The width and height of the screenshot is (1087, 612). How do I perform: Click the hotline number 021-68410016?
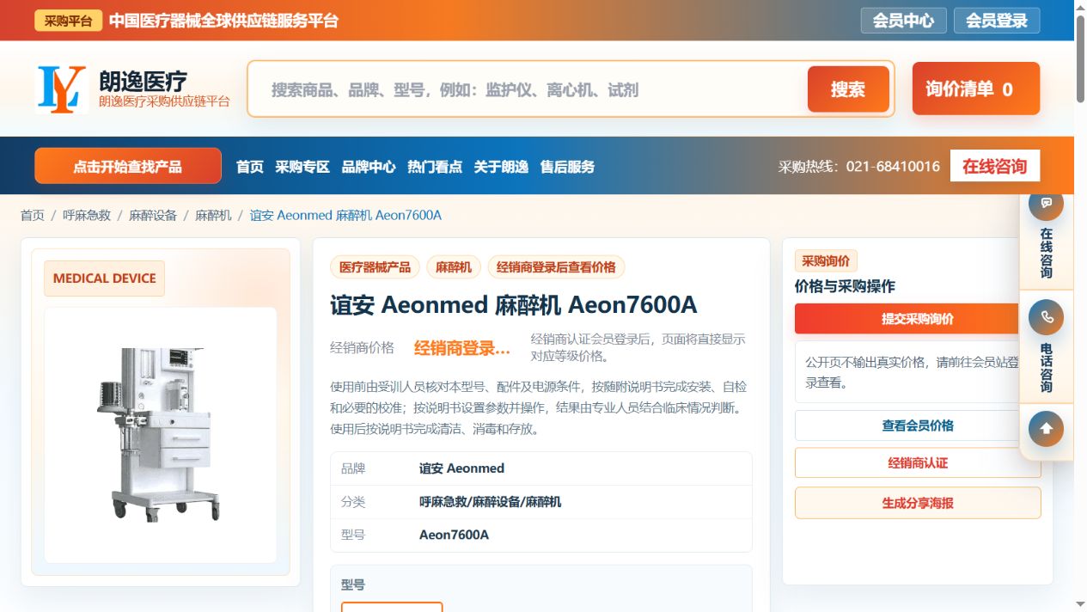point(893,167)
